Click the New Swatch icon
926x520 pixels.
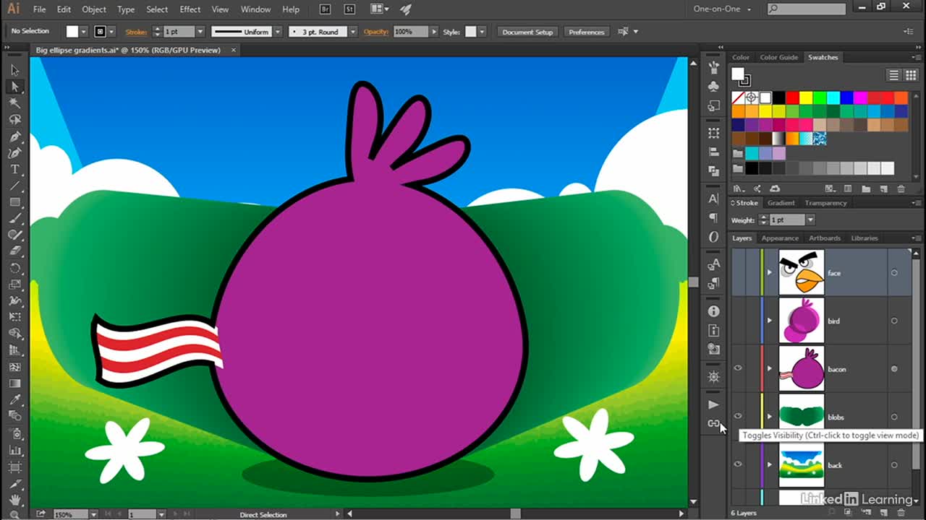[x=883, y=188]
